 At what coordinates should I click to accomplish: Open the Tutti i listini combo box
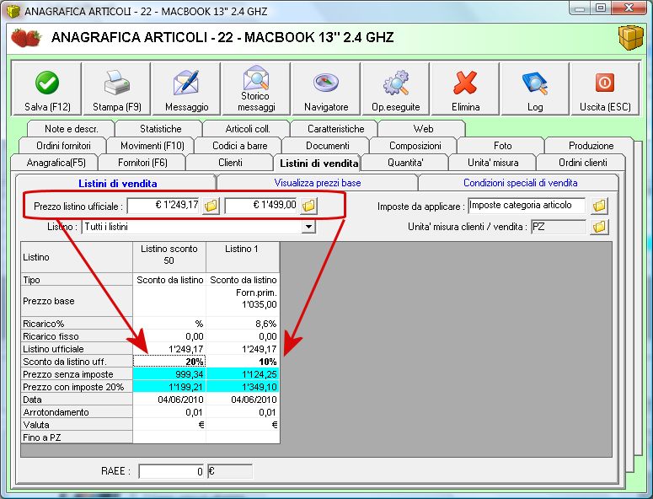[x=198, y=227]
